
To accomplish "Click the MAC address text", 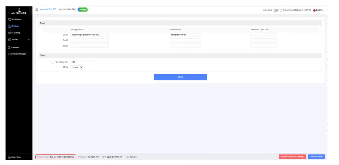I will pos(112,157).
